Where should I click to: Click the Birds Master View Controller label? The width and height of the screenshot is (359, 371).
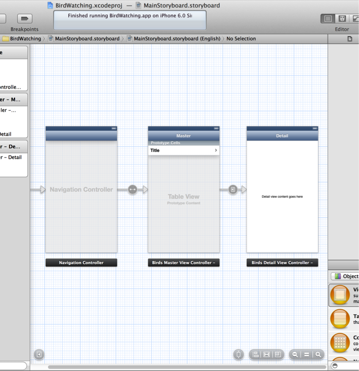point(184,263)
